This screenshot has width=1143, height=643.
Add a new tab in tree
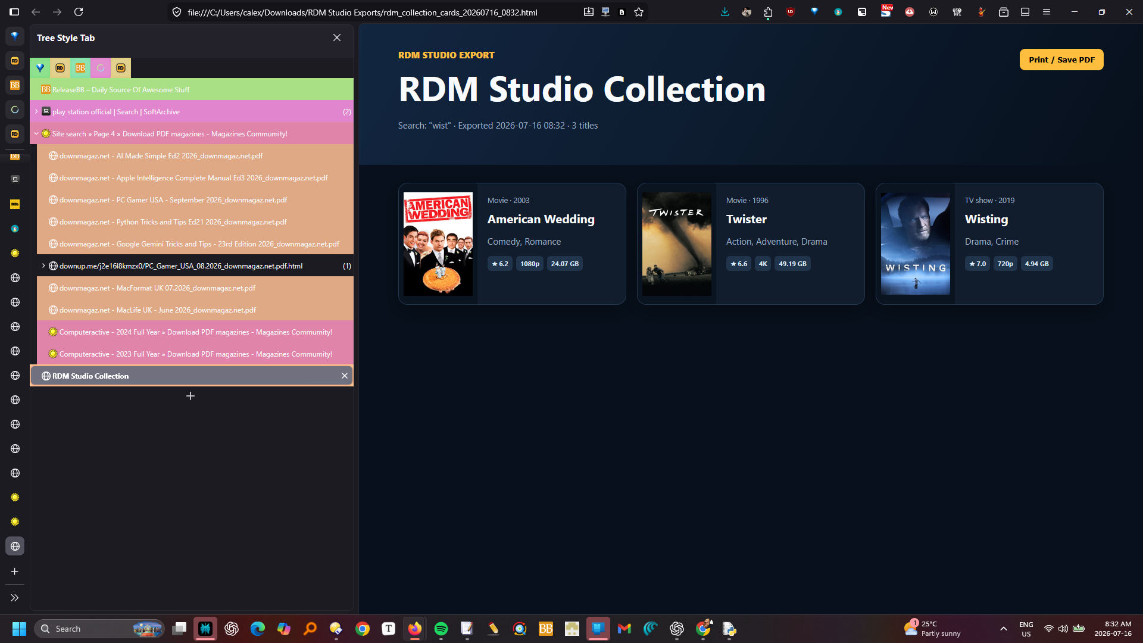190,396
